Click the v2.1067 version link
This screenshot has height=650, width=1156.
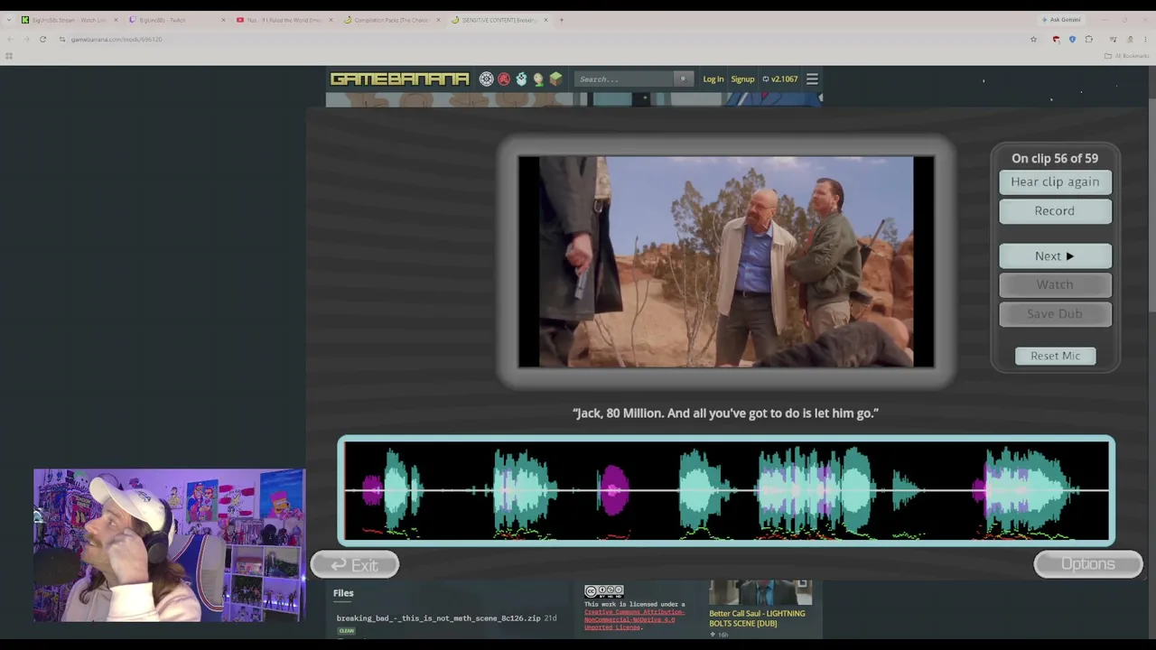[780, 79]
